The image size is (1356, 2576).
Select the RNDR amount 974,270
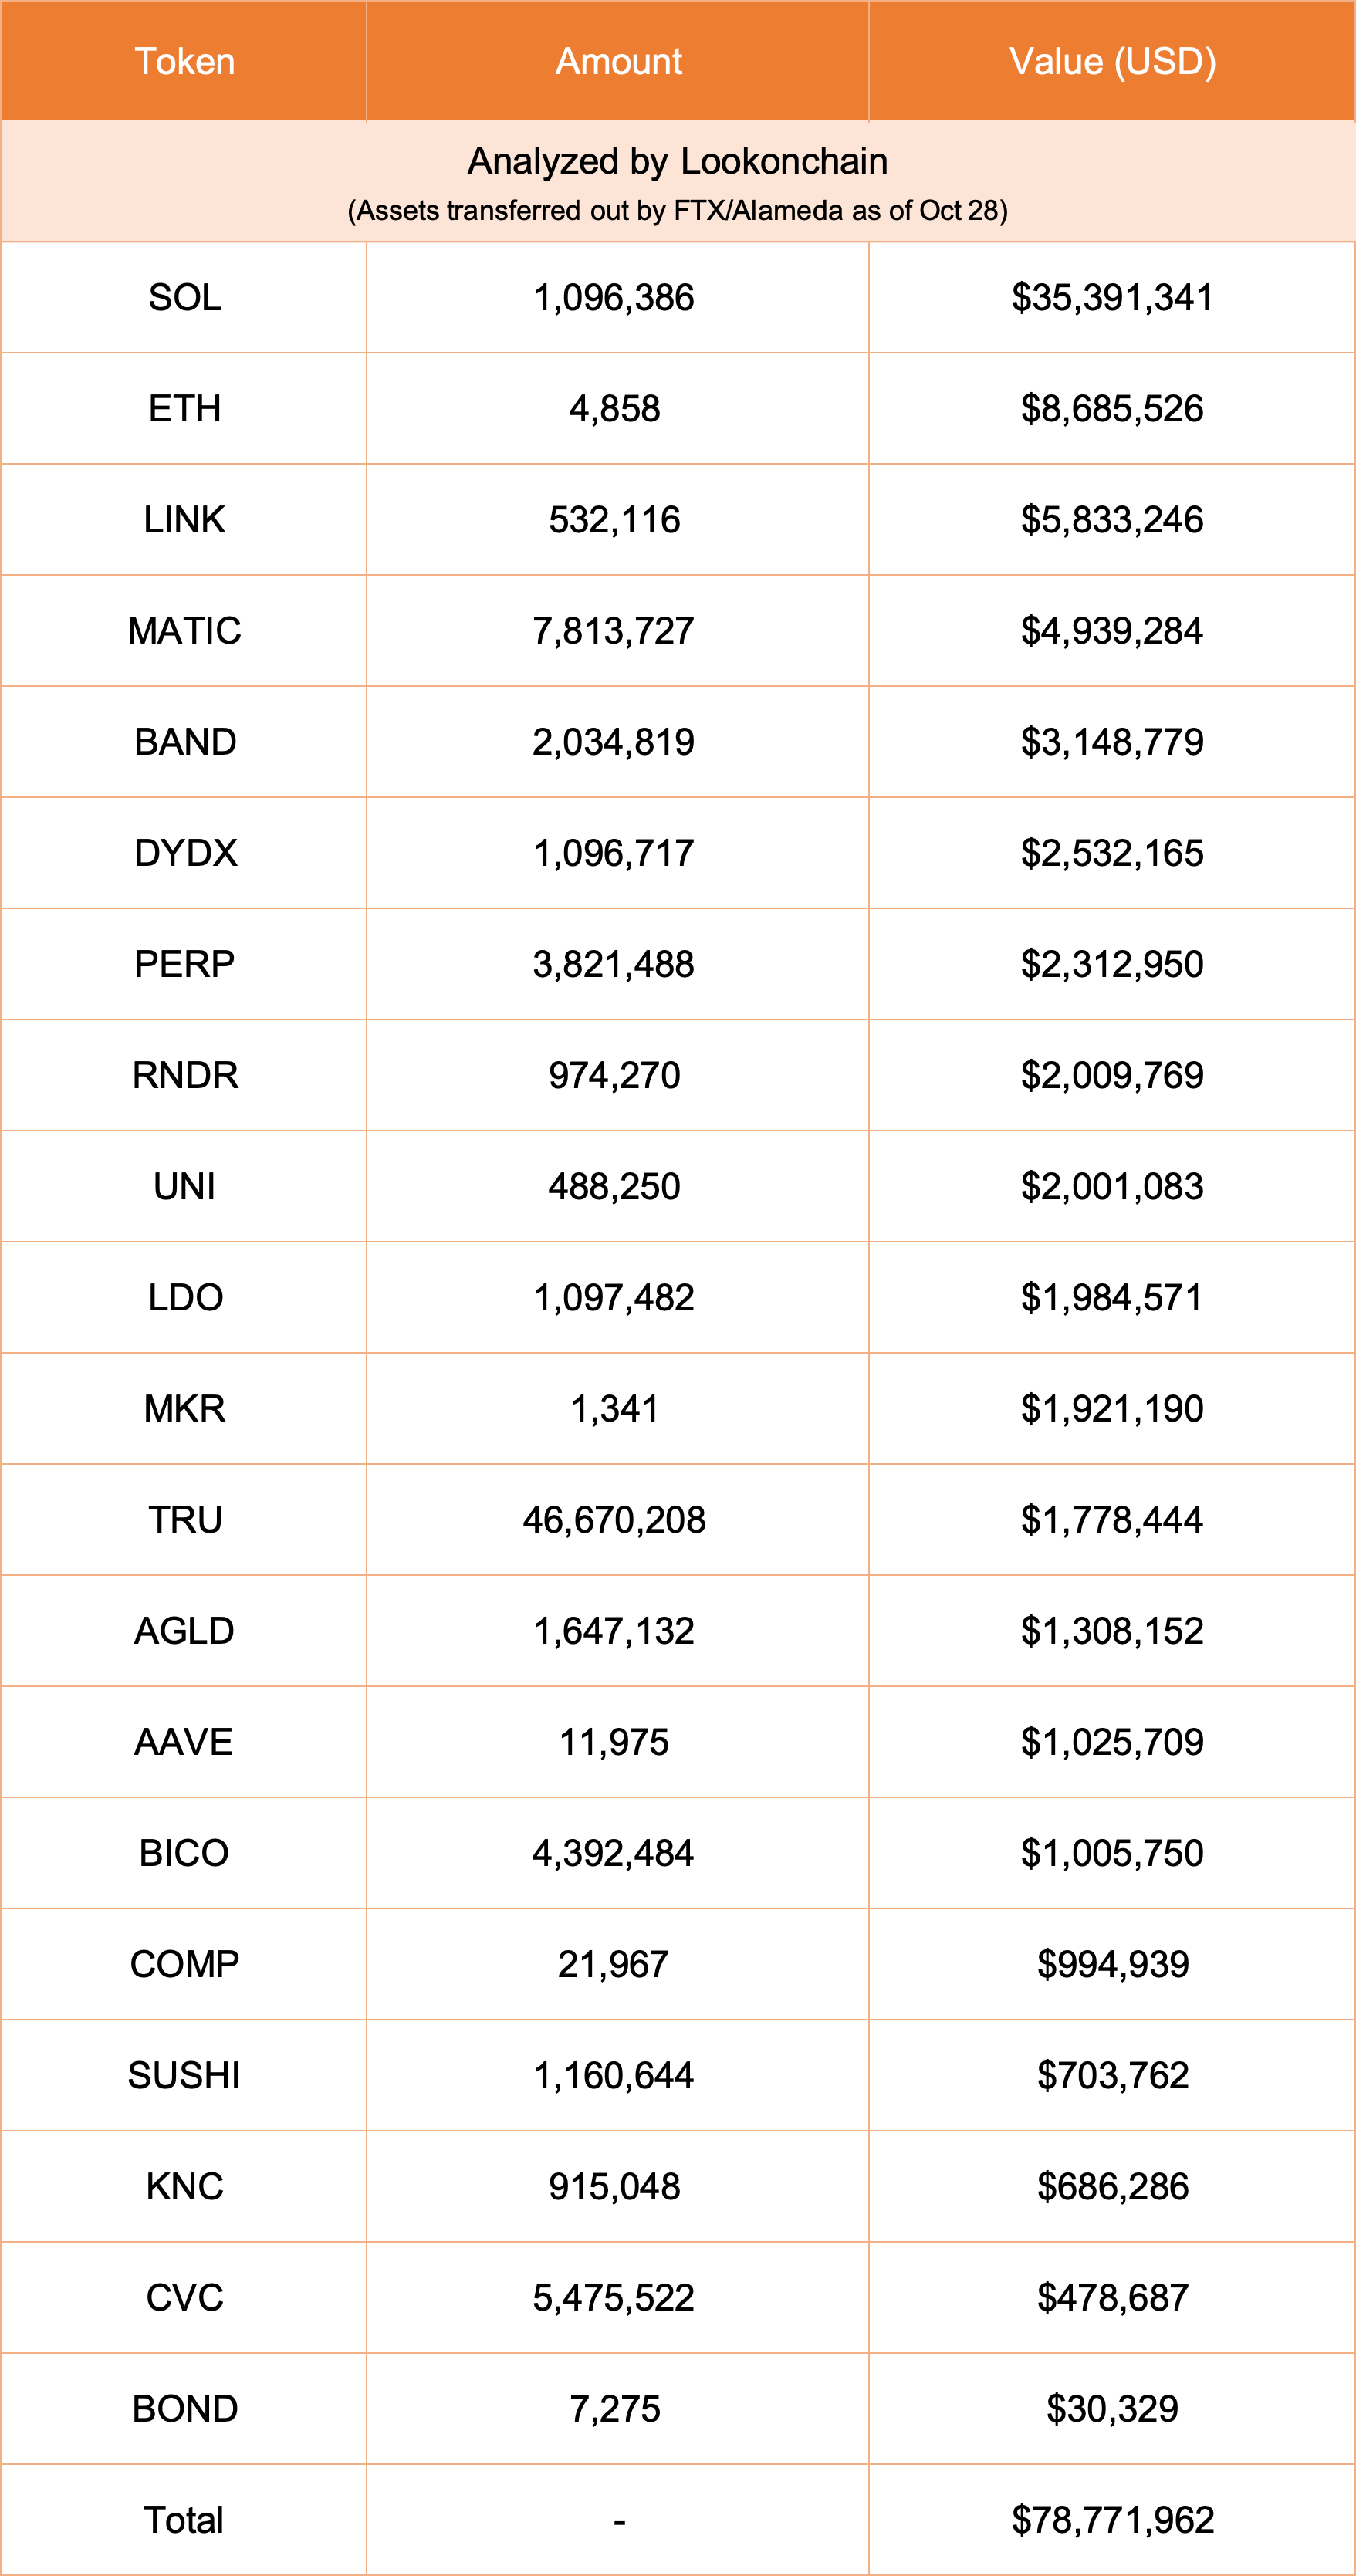(x=614, y=1075)
